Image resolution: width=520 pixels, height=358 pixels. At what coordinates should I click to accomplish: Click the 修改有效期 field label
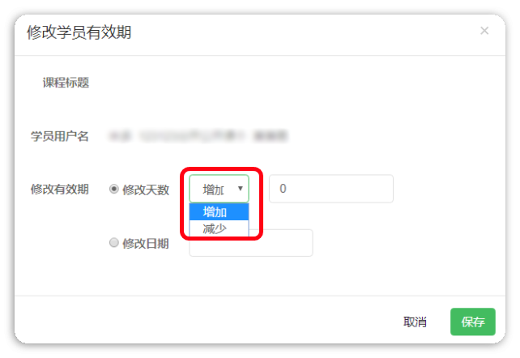pos(60,190)
